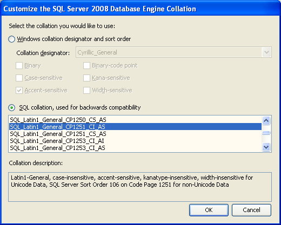Screen dimensions: 281x225
Task: Toggle the Case-sensitive checkbox
Action: point(19,78)
